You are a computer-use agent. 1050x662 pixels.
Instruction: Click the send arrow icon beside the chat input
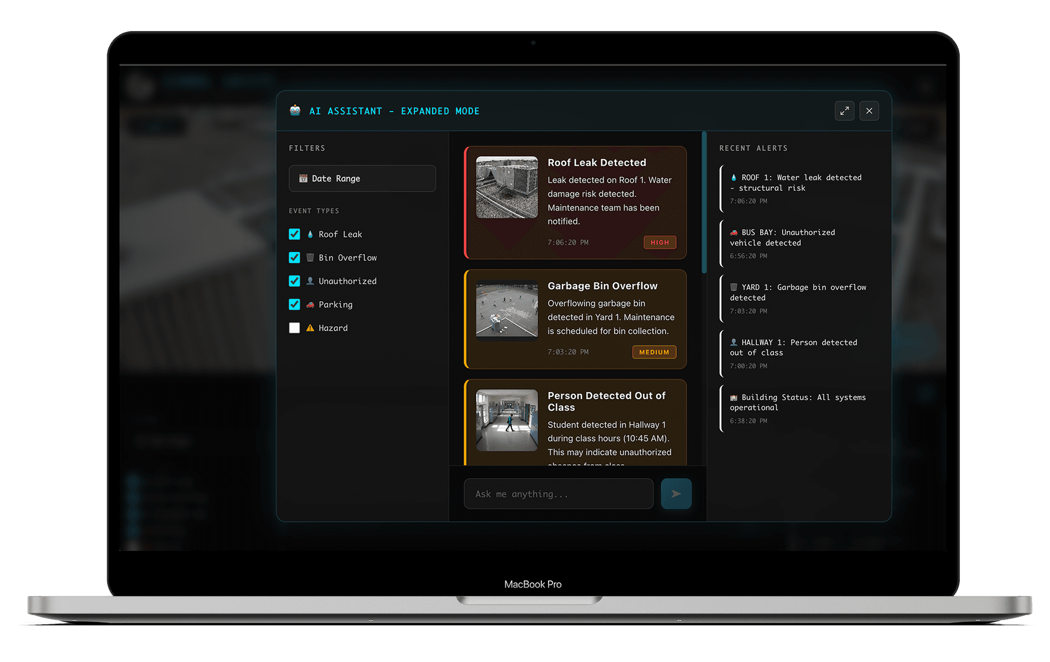(x=676, y=494)
